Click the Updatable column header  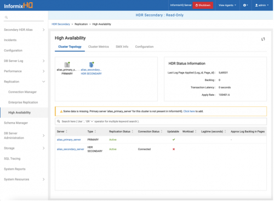[173, 131]
